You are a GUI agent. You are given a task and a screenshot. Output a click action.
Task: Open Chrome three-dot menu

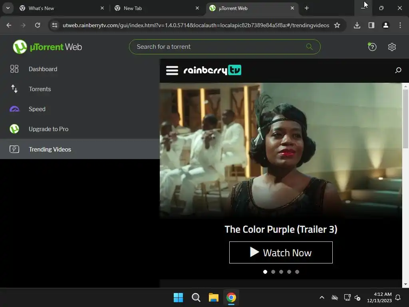[400, 25]
